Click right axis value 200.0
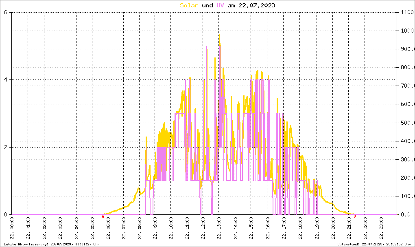 point(408,178)
